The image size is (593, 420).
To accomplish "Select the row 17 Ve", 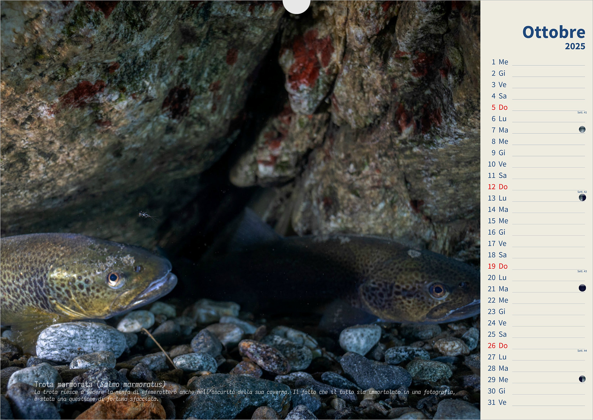I will [536, 244].
